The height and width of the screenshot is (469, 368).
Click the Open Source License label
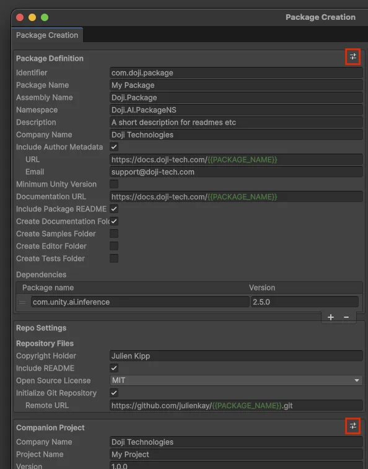click(x=53, y=380)
